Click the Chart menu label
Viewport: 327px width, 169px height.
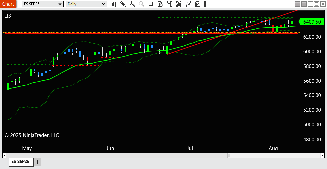(x=8, y=4)
